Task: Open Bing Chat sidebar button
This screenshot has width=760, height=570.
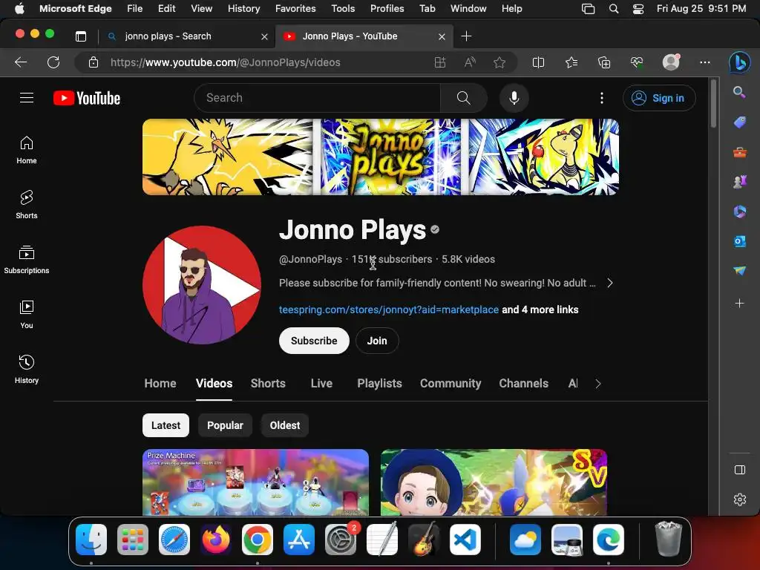Action: point(740,62)
